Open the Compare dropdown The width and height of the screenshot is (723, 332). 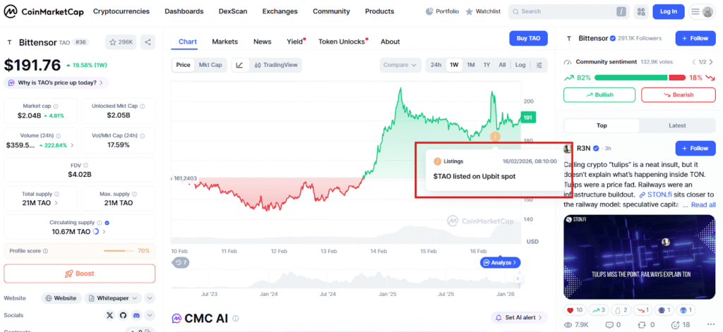click(400, 65)
